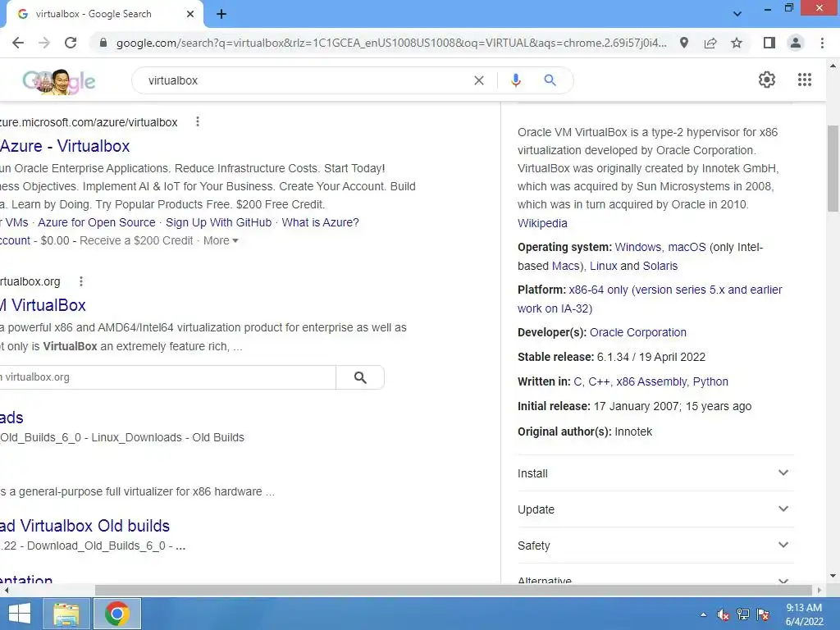Open File Explorer from the taskbar
Viewport: 840px width, 630px height.
tap(66, 614)
